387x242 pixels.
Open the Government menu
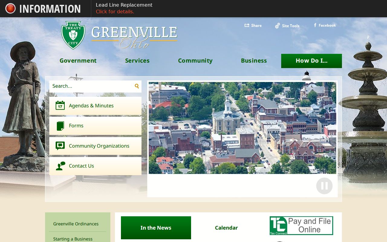coord(78,60)
